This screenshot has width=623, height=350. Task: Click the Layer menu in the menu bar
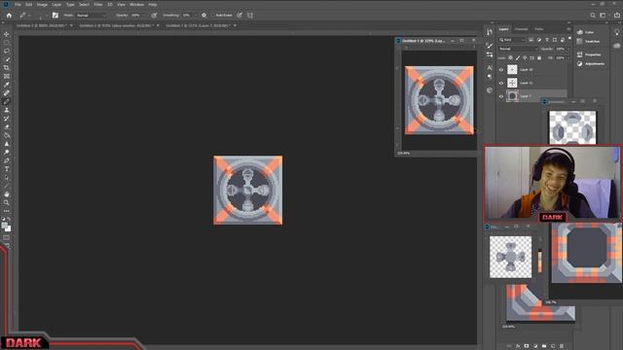(56, 4)
